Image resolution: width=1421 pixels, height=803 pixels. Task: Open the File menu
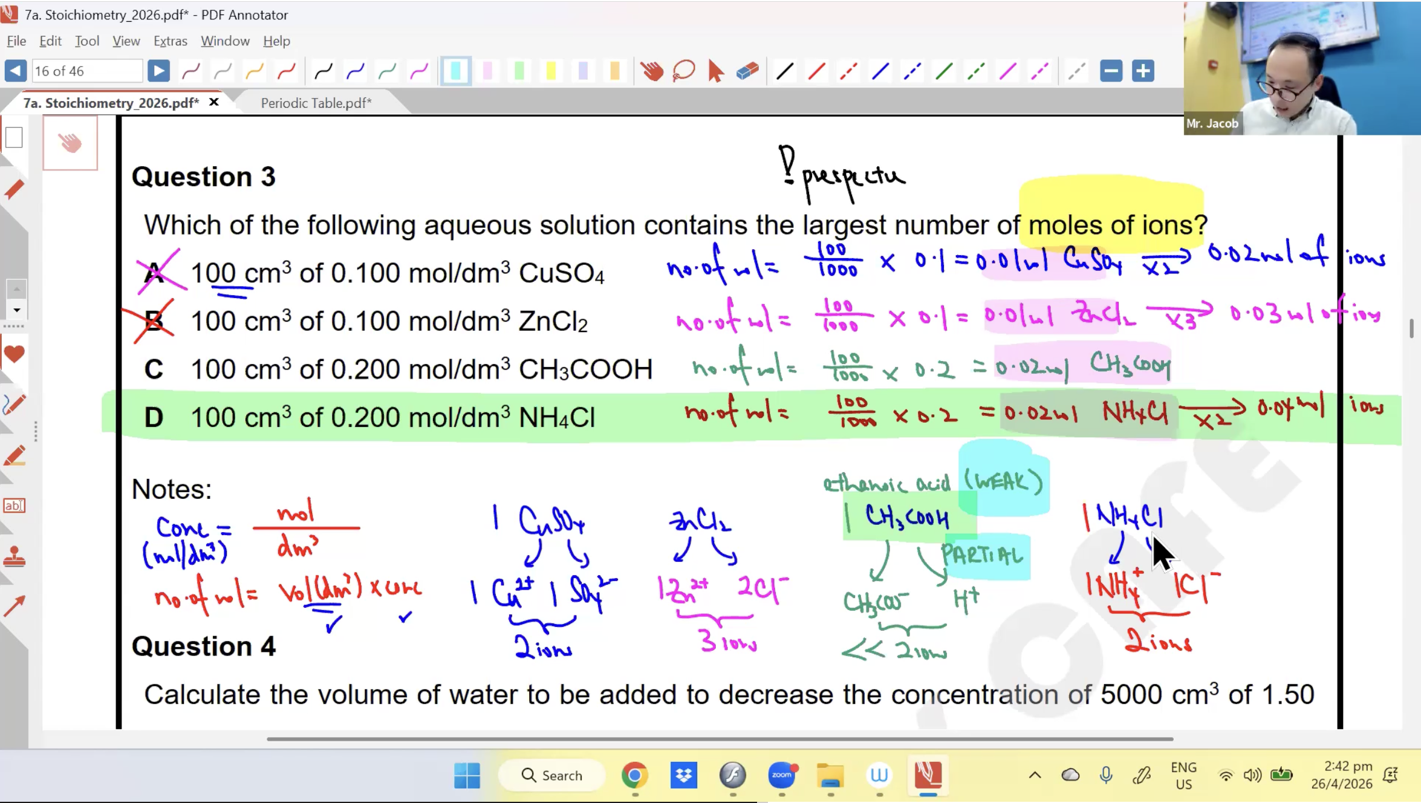point(16,41)
